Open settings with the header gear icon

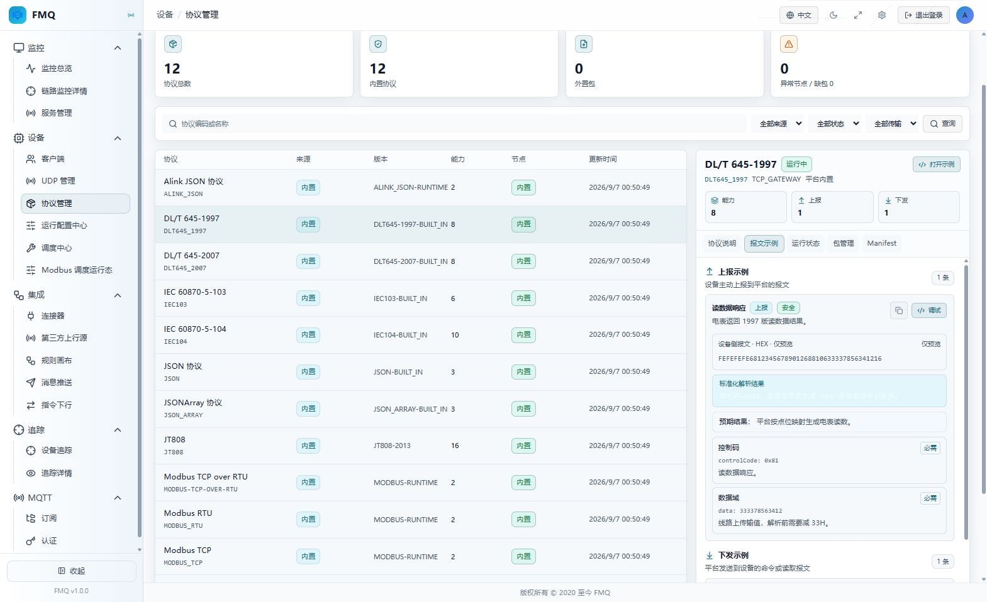[882, 15]
